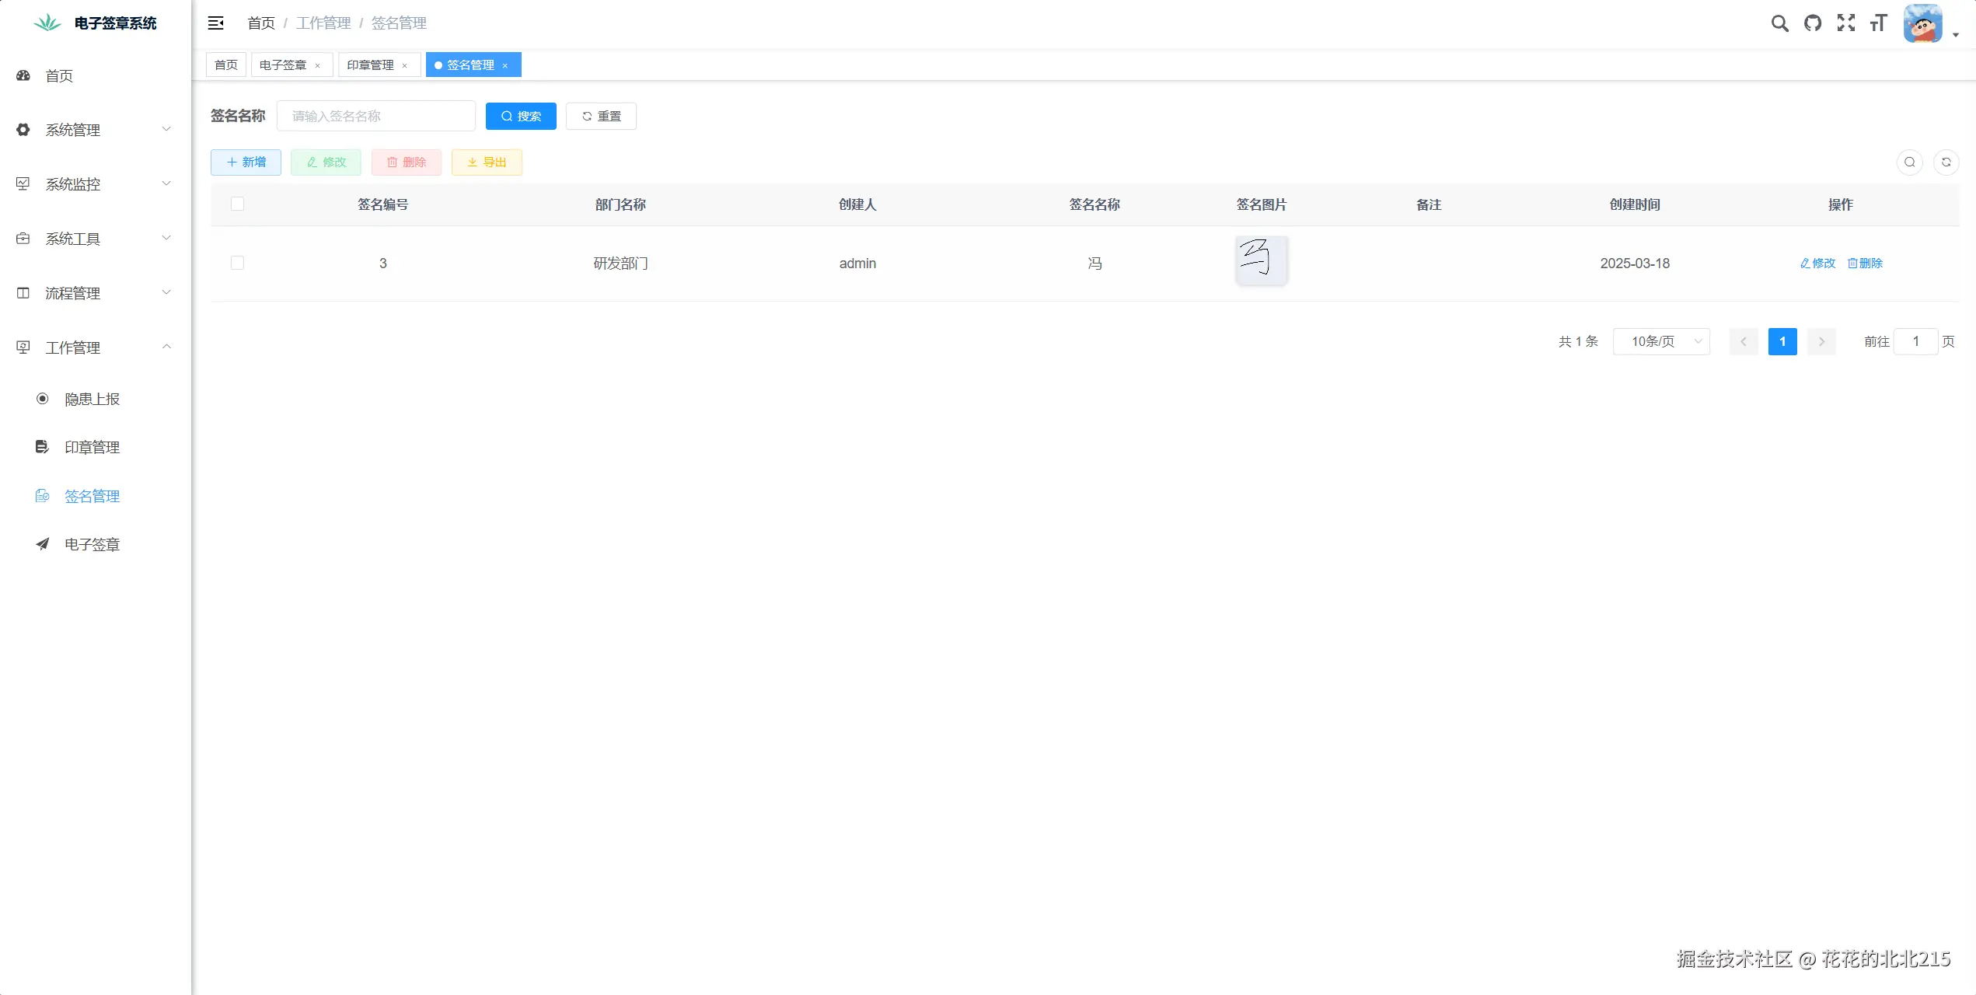1976x995 pixels.
Task: Enter fullscreen using the expand icon
Action: point(1845,23)
